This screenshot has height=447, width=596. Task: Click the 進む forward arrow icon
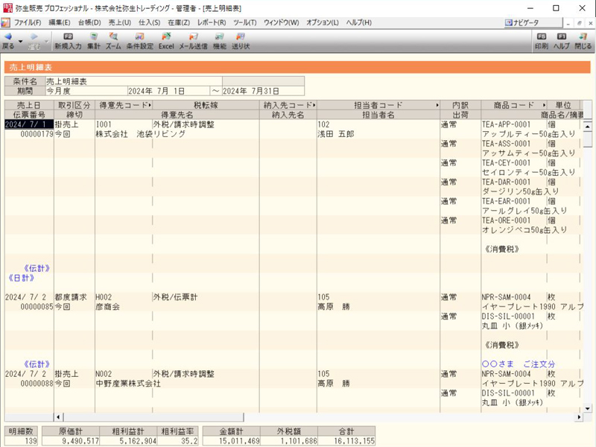[34, 37]
